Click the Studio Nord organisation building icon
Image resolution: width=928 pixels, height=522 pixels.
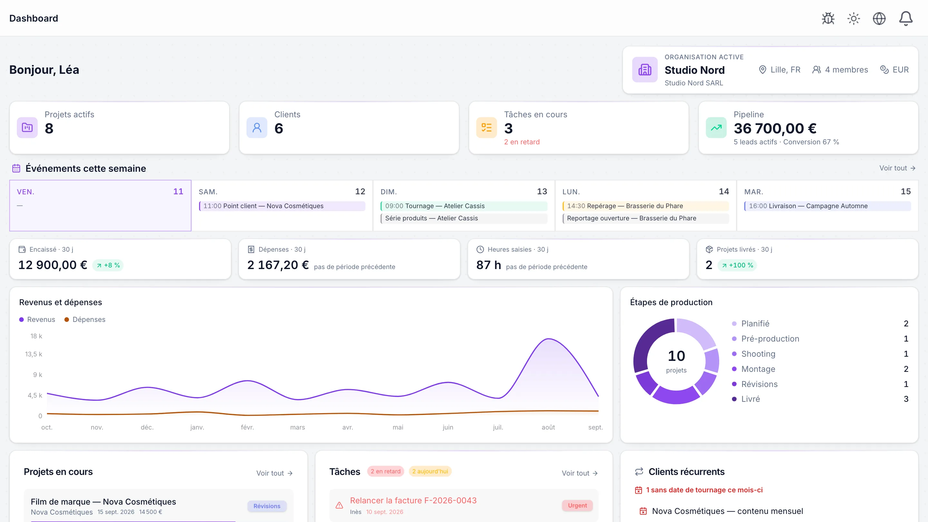pos(645,70)
